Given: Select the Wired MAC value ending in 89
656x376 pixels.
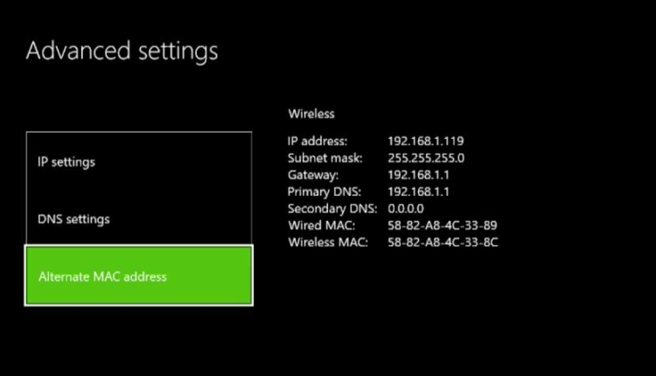Looking at the screenshot, I should [443, 226].
